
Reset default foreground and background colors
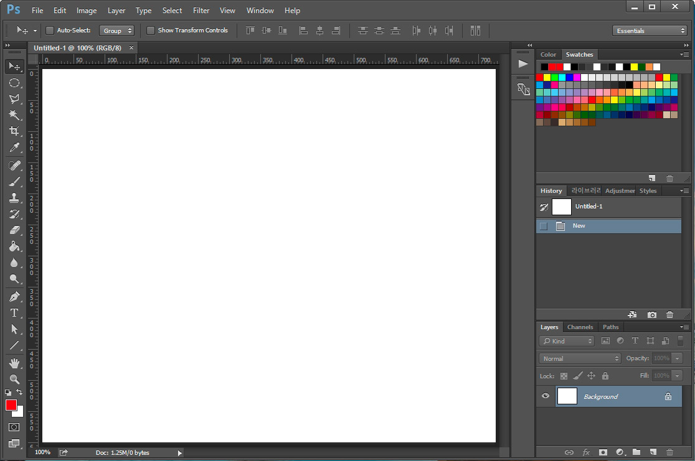(8, 393)
